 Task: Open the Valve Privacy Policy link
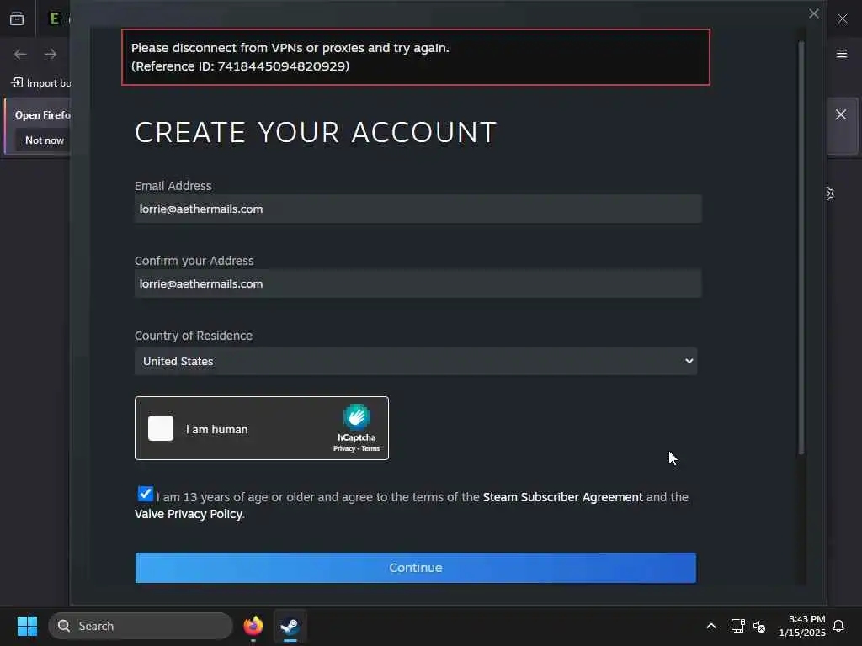coord(189,514)
